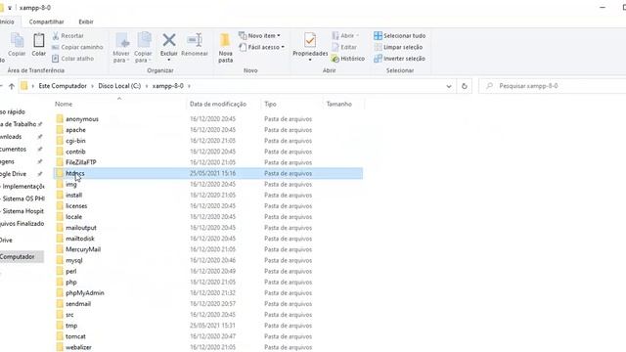Switch to the Início tab

(x=7, y=22)
